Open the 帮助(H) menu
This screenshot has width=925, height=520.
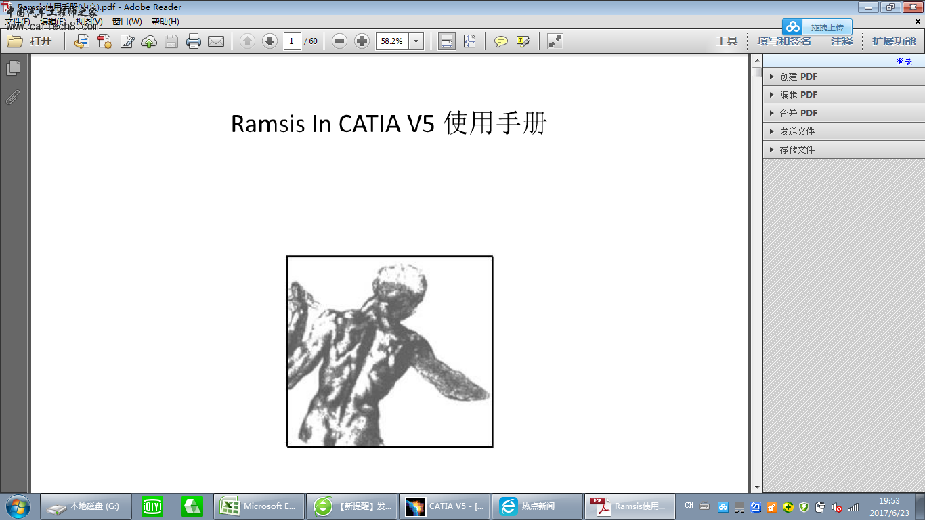click(x=165, y=22)
